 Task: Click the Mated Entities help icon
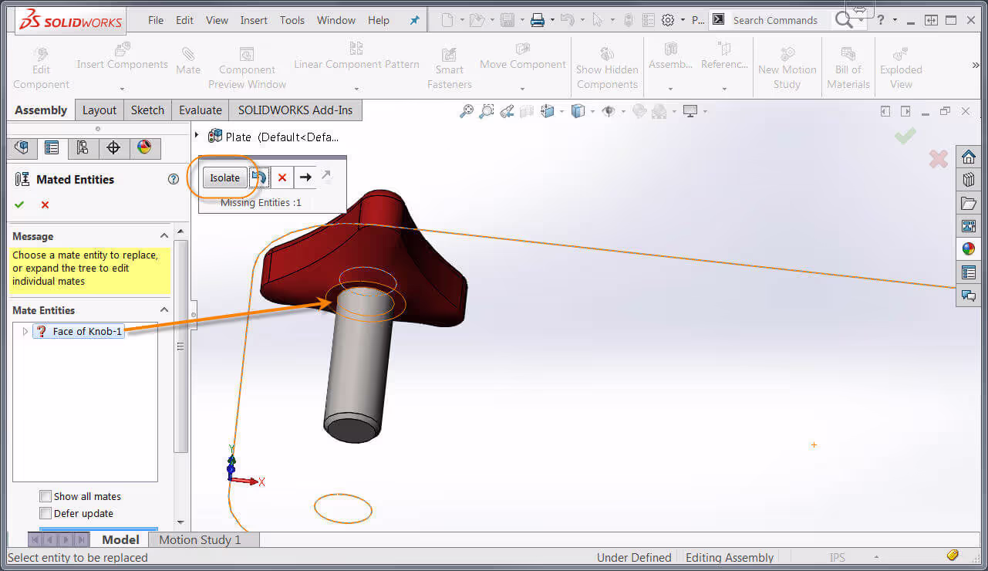[x=174, y=179]
